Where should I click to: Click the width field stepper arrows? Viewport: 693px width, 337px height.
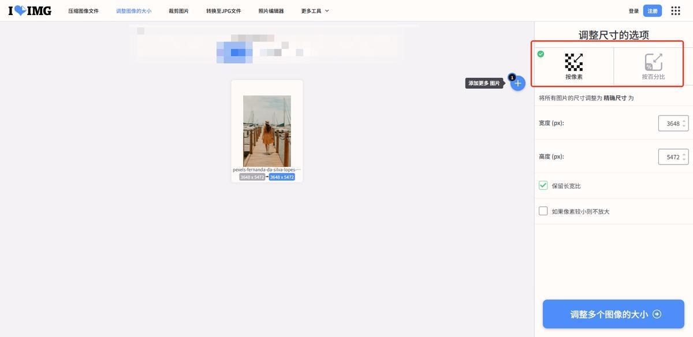pos(684,123)
